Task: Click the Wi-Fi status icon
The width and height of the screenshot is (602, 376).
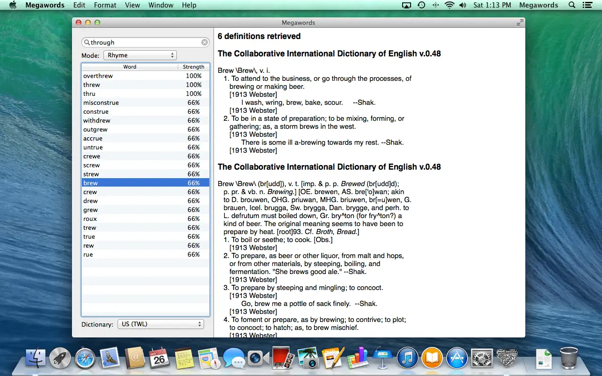Action: point(450,5)
